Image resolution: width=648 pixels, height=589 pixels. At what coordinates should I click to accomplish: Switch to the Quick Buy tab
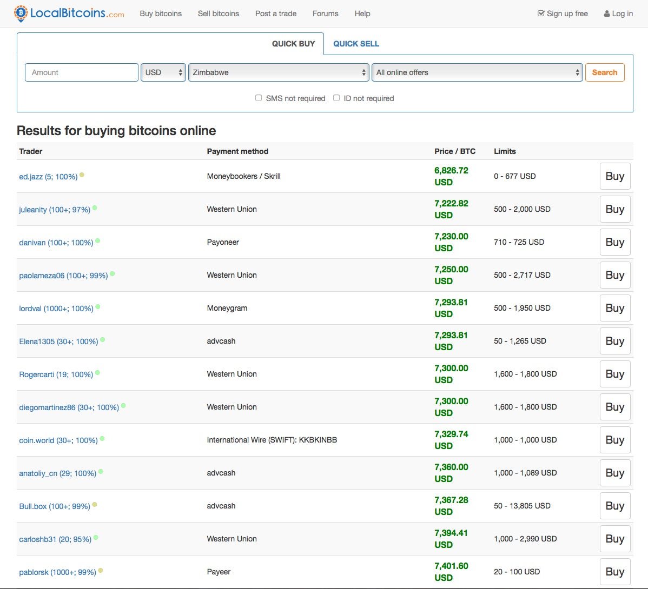[293, 44]
